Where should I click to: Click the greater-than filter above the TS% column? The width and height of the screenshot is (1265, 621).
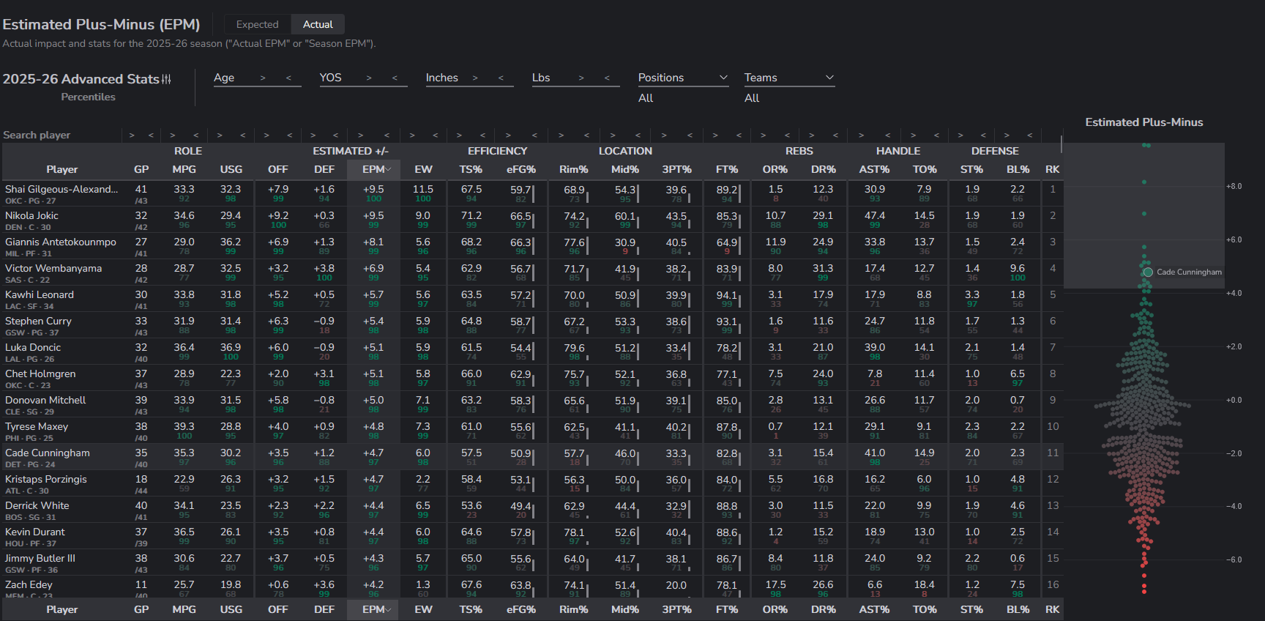(459, 135)
